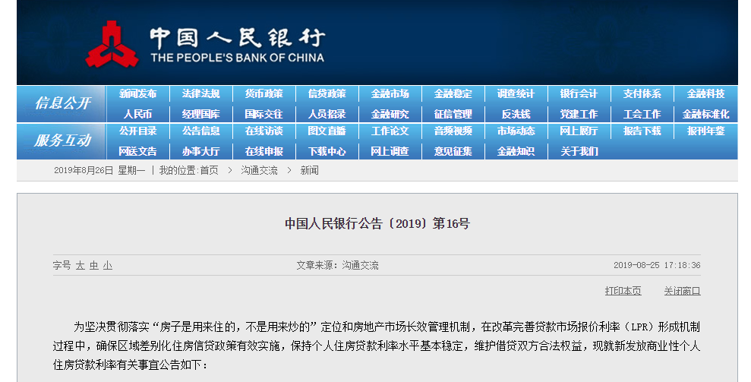
Task: Navigate to 沟通交流 breadcrumb
Action: click(x=259, y=171)
